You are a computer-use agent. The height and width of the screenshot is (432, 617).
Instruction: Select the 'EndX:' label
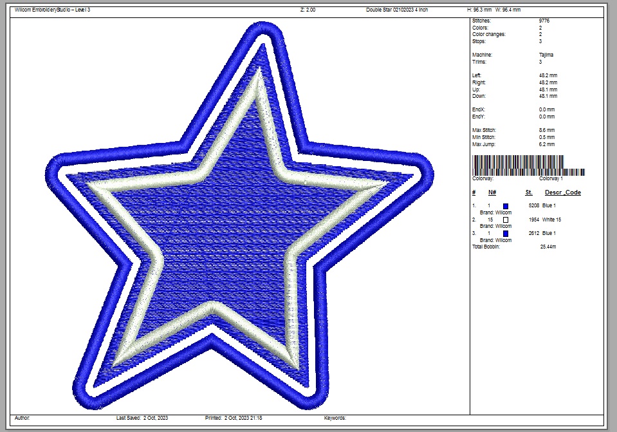(479, 109)
